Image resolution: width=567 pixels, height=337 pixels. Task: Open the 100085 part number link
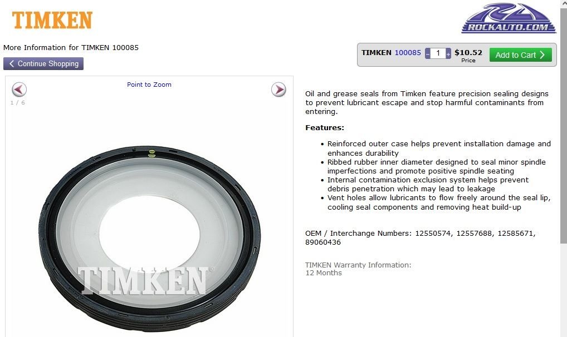[408, 52]
